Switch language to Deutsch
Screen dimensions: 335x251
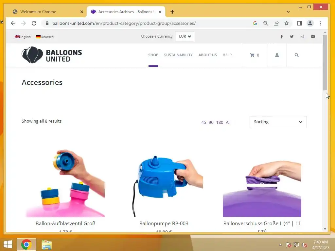(x=44, y=37)
